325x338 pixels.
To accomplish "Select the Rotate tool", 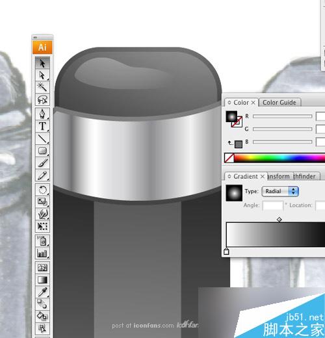I will 42,190.
